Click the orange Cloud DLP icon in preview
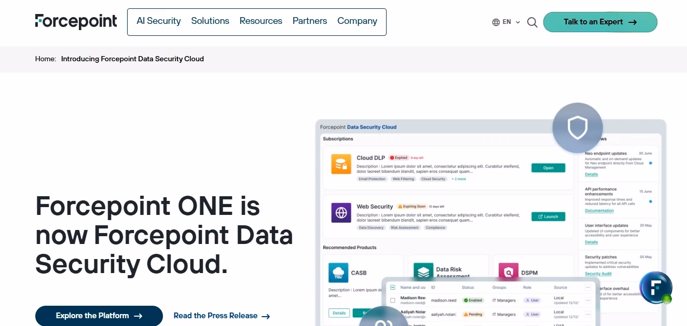Viewport: 687px width, 326px height. pos(341,164)
